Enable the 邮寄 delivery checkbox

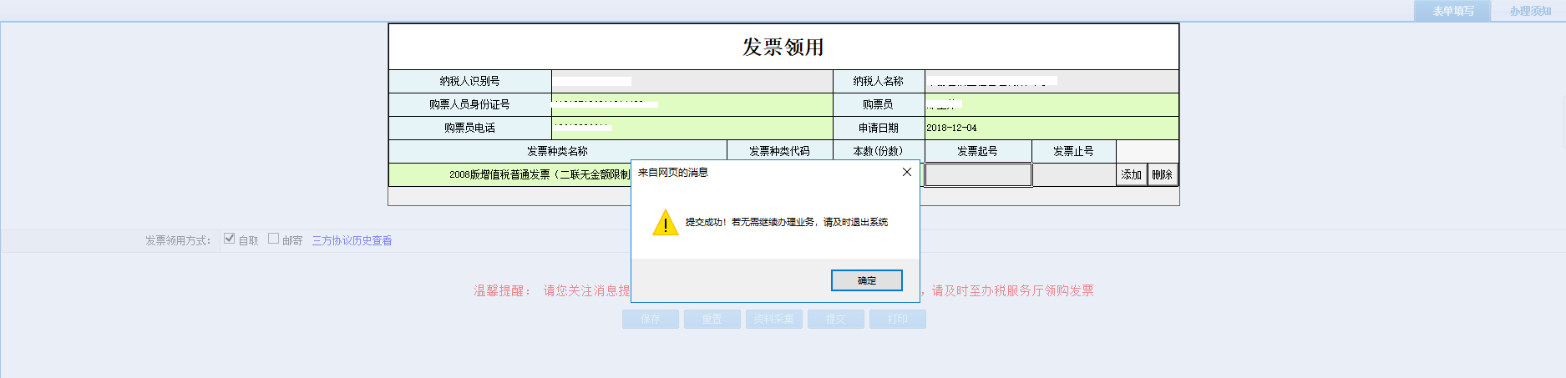[x=273, y=239]
